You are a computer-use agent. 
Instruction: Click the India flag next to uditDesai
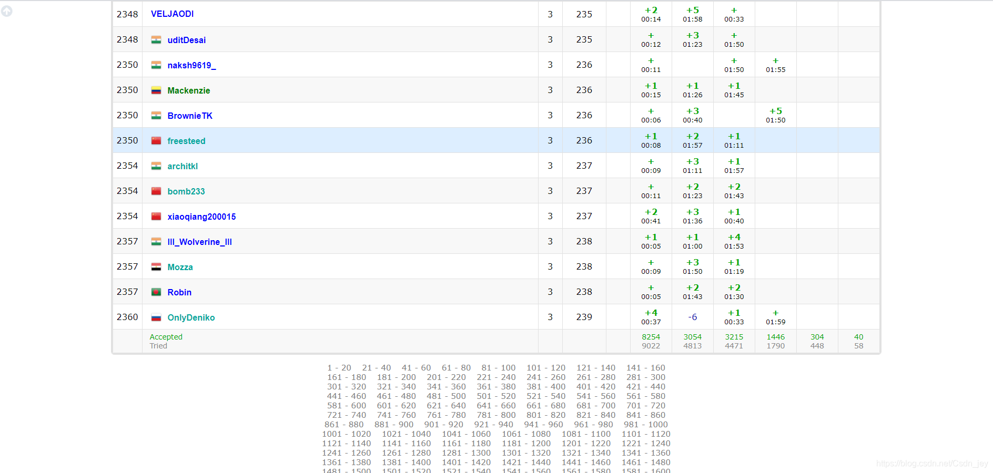click(156, 40)
